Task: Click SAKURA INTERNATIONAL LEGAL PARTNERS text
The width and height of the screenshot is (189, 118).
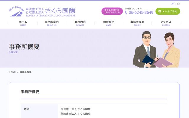Action: [x=50, y=16]
